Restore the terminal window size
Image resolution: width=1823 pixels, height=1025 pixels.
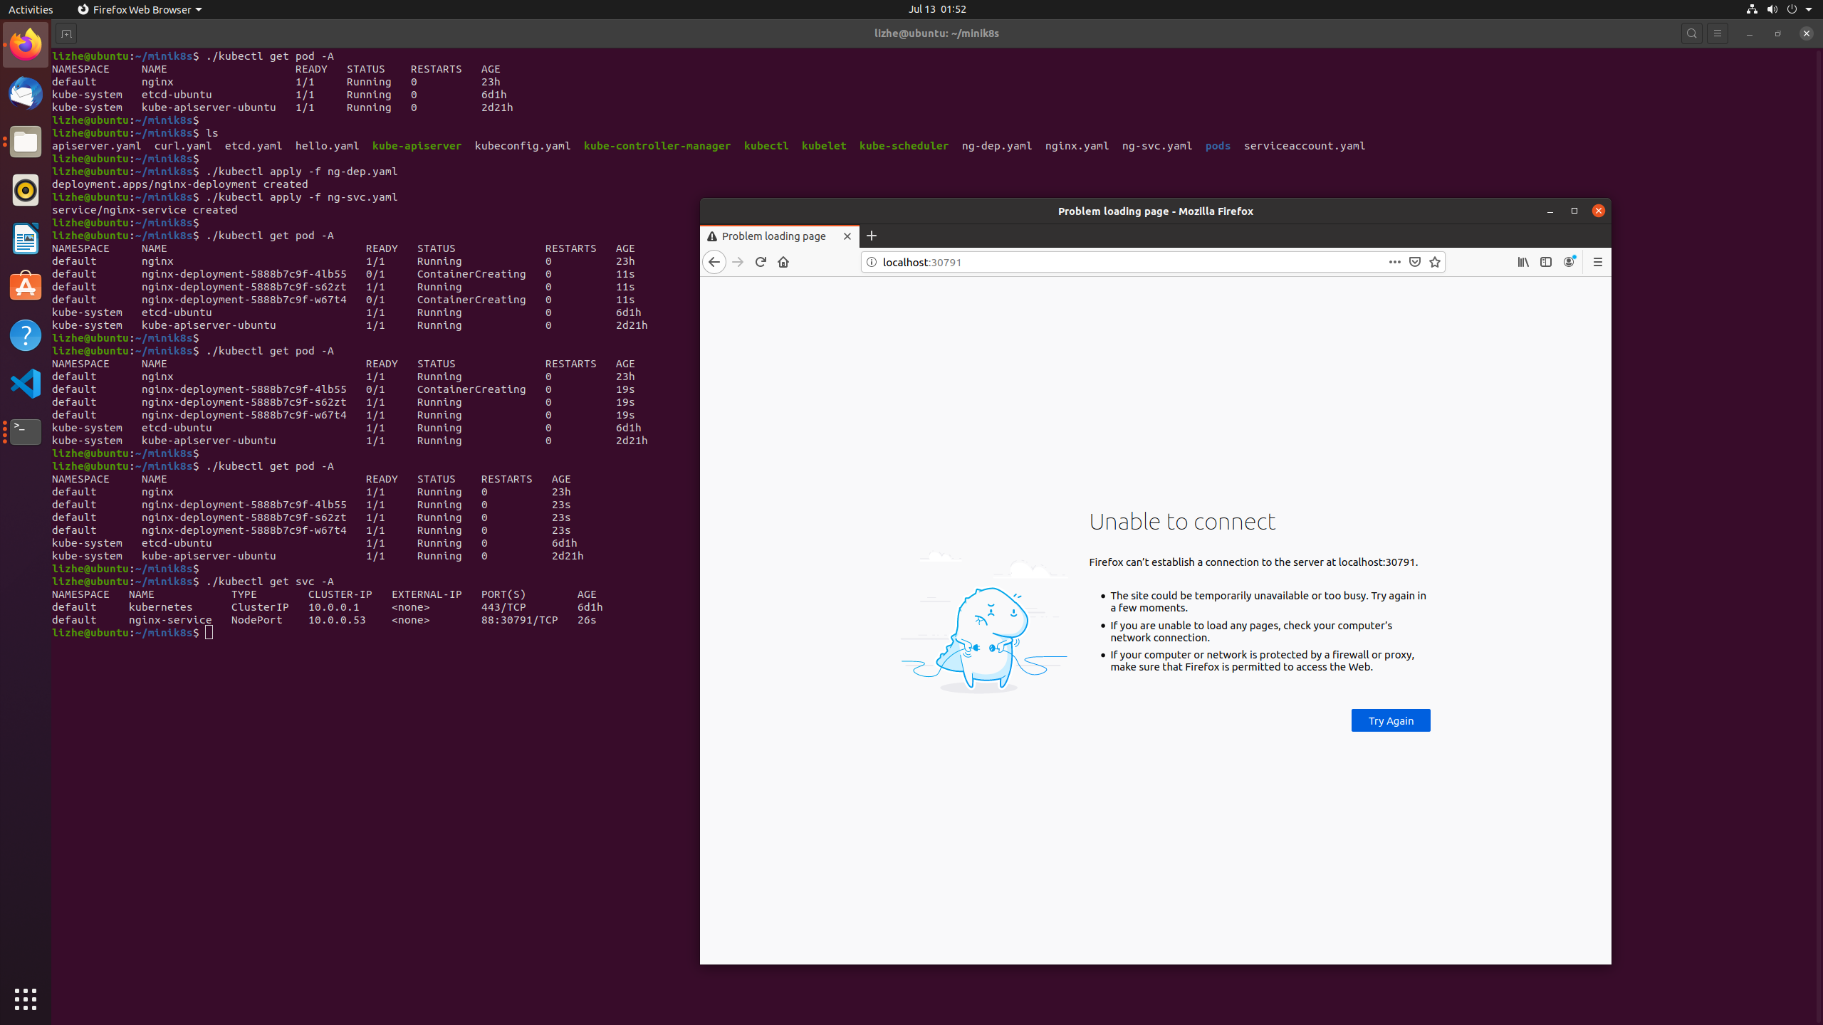(x=1778, y=33)
